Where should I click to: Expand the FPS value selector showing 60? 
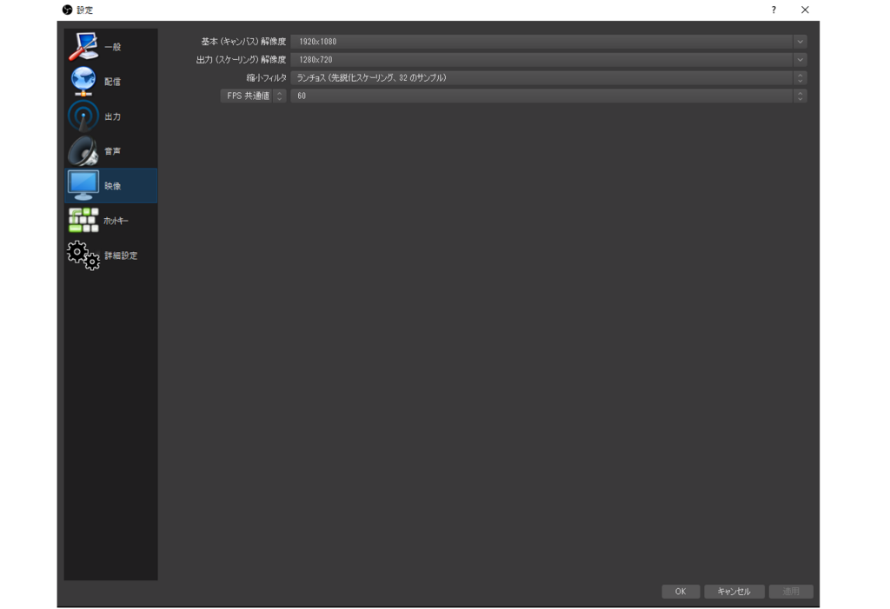pos(800,96)
